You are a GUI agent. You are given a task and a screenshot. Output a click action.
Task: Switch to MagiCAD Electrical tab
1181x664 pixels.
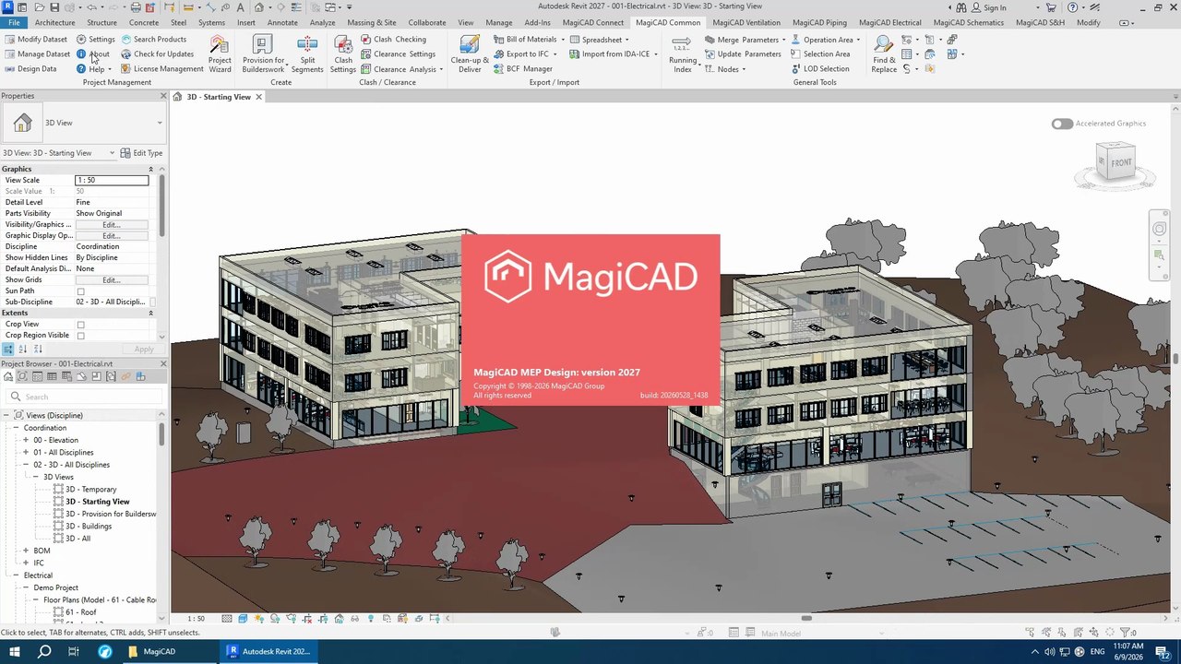(889, 22)
